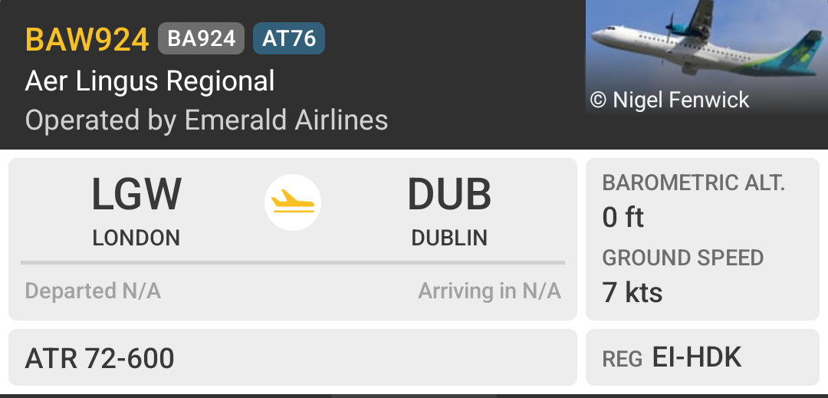
Task: Click the yellow landing plane icon
Action: point(293,202)
